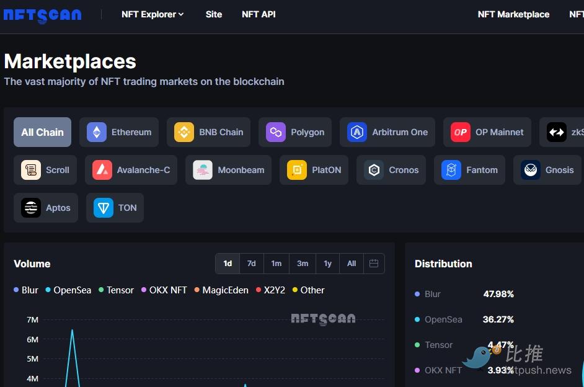Select the Moonbeam chain icon

203,170
